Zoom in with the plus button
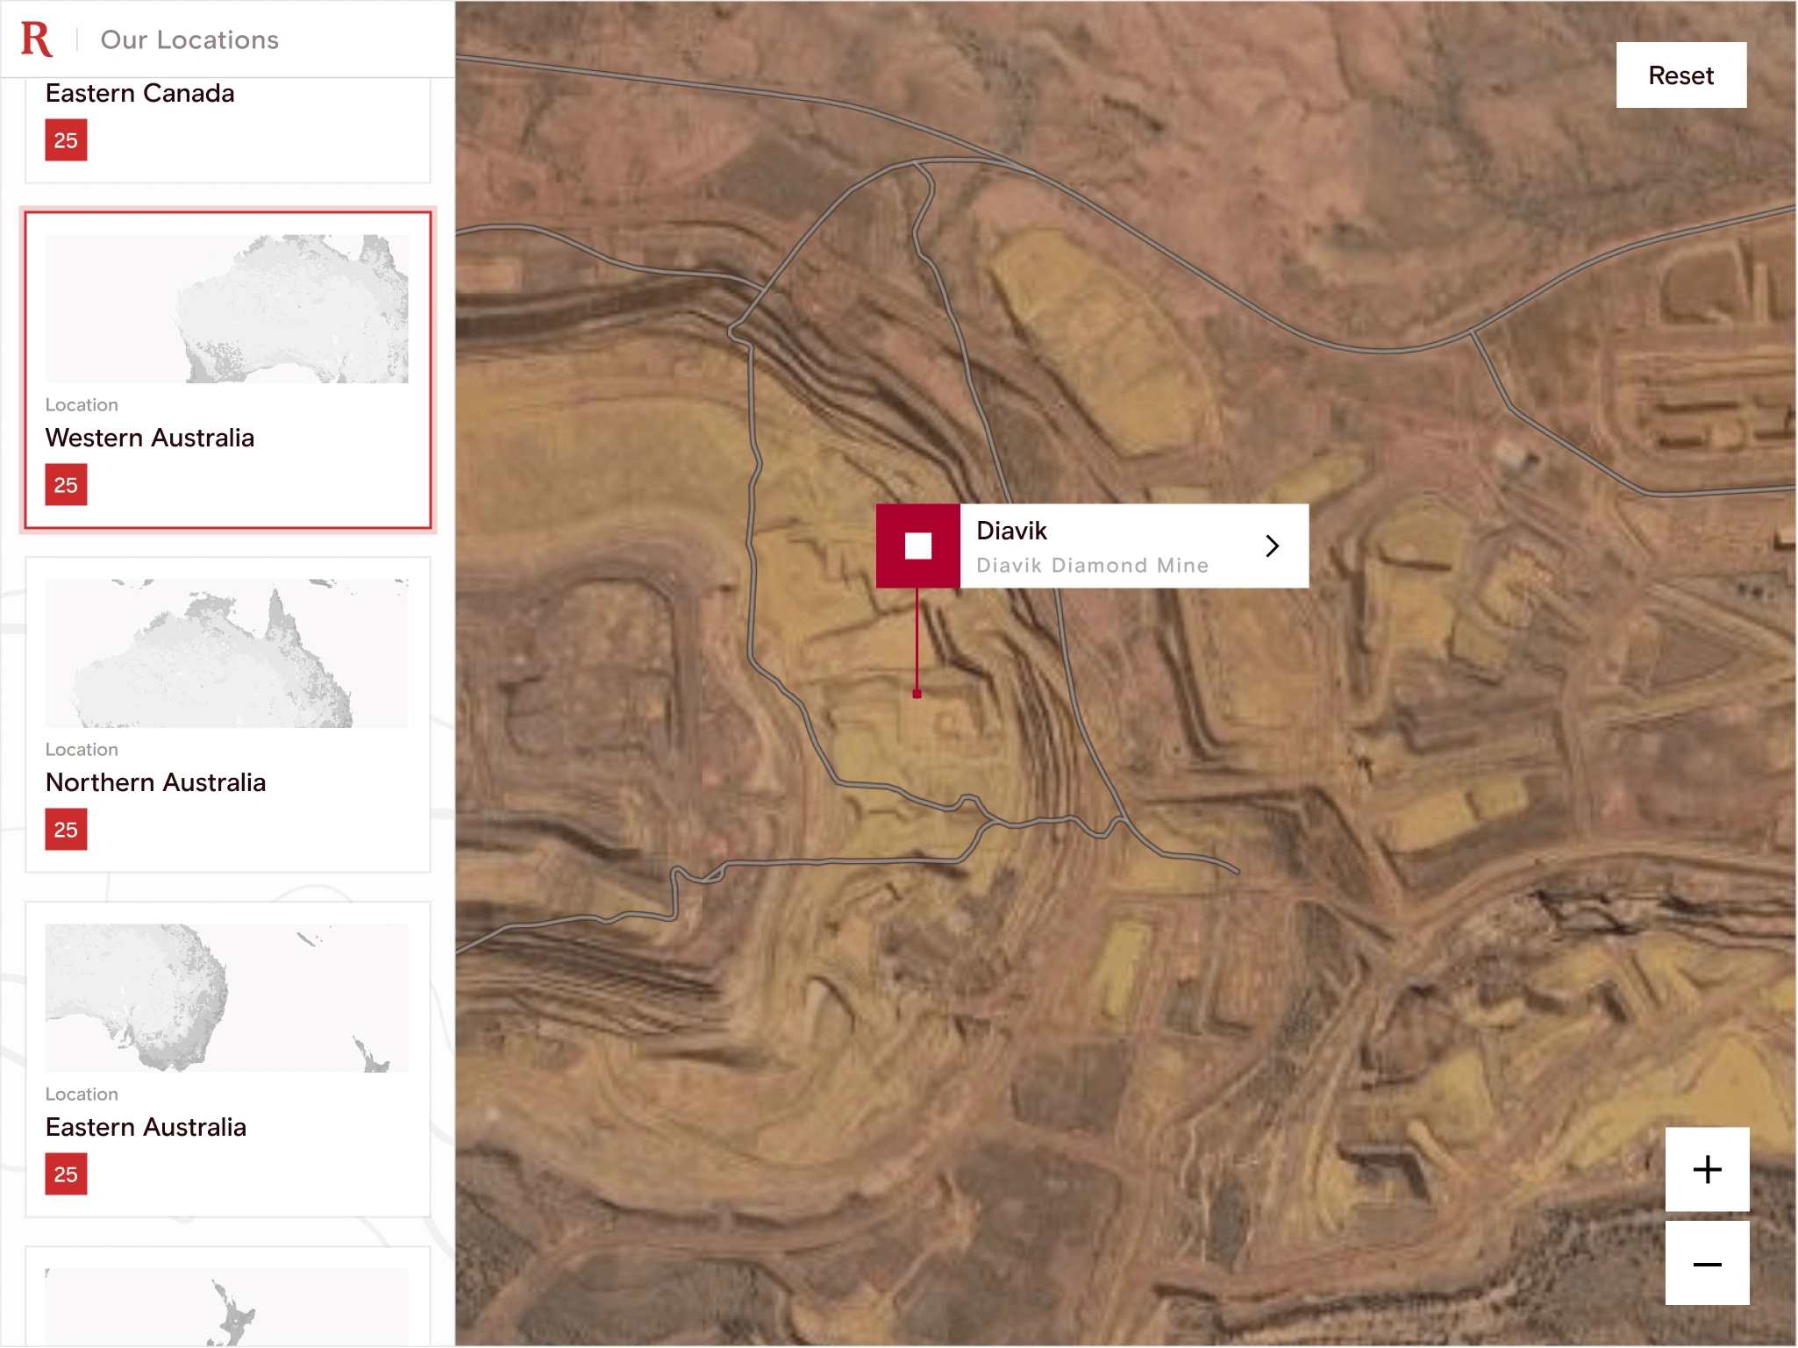1798x1348 pixels. [x=1707, y=1169]
